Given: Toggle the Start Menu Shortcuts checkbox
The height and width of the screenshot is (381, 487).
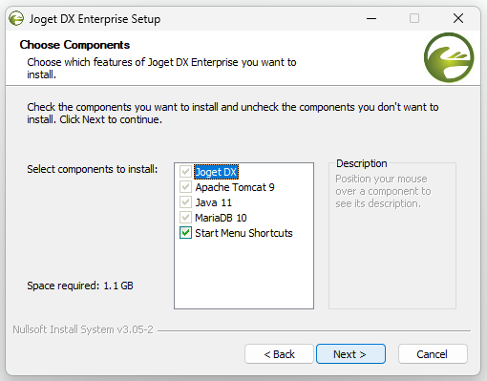Looking at the screenshot, I should click(185, 233).
